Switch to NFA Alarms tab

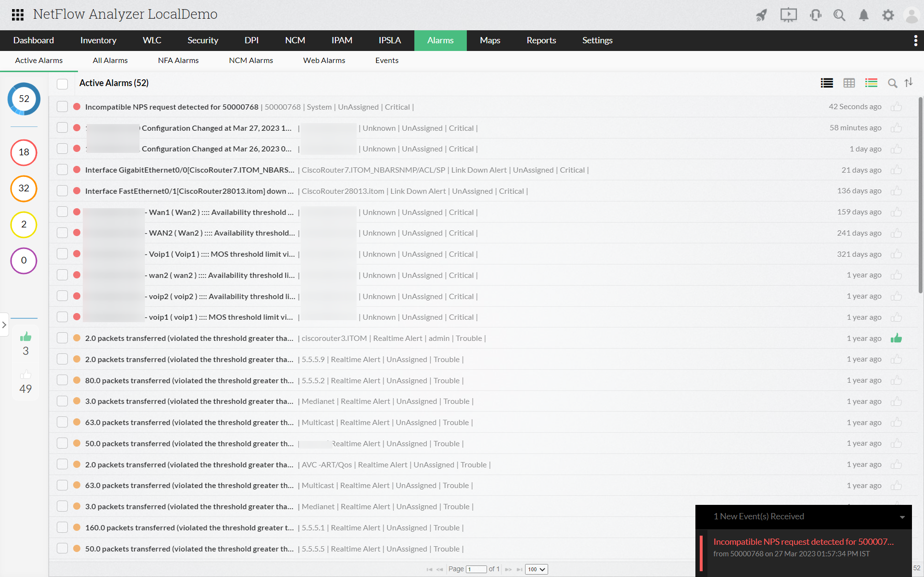[178, 60]
